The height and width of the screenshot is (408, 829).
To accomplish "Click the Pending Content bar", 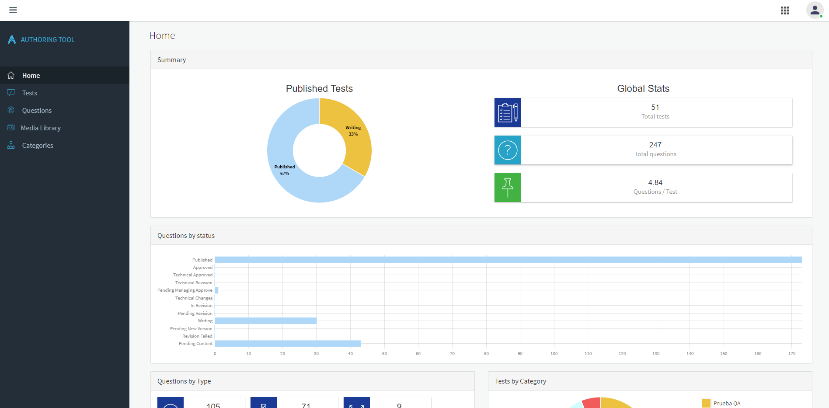I will [288, 344].
